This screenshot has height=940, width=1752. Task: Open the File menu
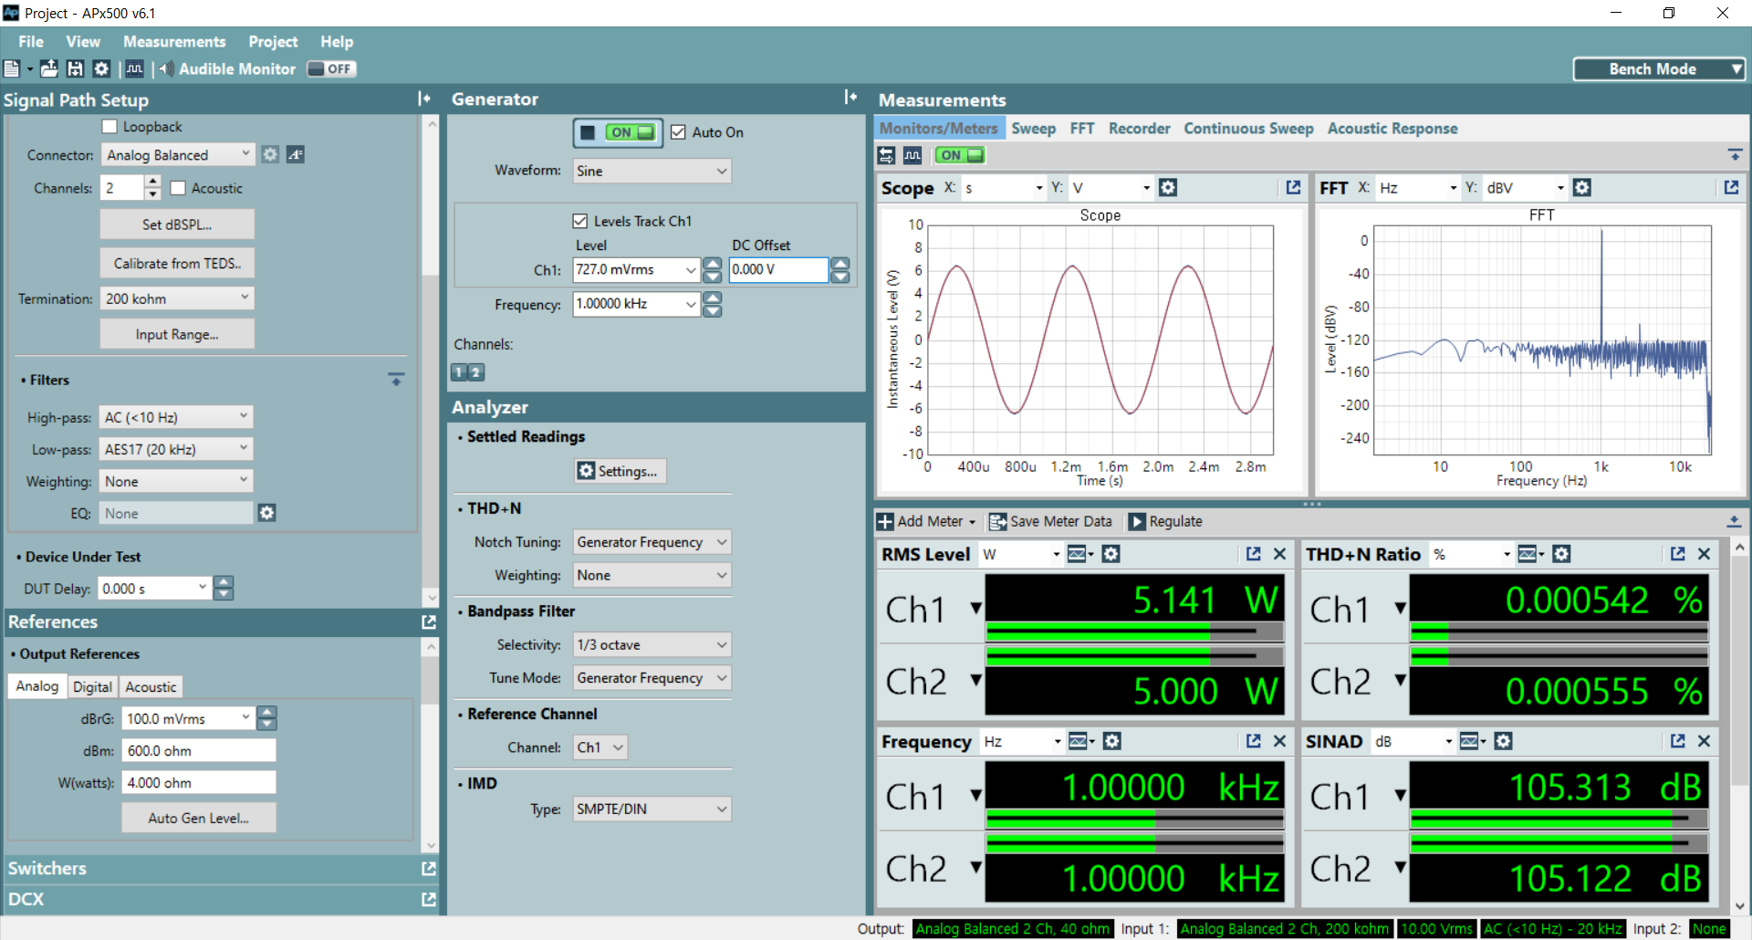point(31,41)
